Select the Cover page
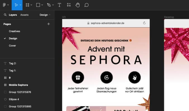Screen dimensions: 189x111 12,46
